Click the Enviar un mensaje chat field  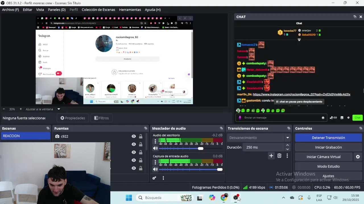click(281, 118)
